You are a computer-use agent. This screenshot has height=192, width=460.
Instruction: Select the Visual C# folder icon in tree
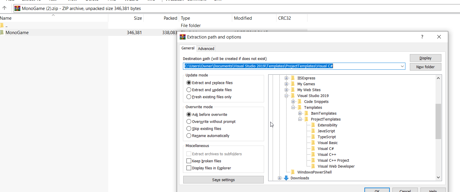[313, 148]
